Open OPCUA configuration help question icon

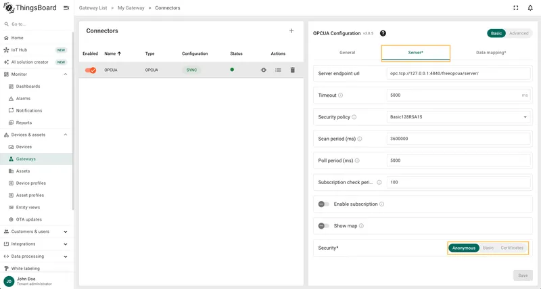tap(383, 33)
